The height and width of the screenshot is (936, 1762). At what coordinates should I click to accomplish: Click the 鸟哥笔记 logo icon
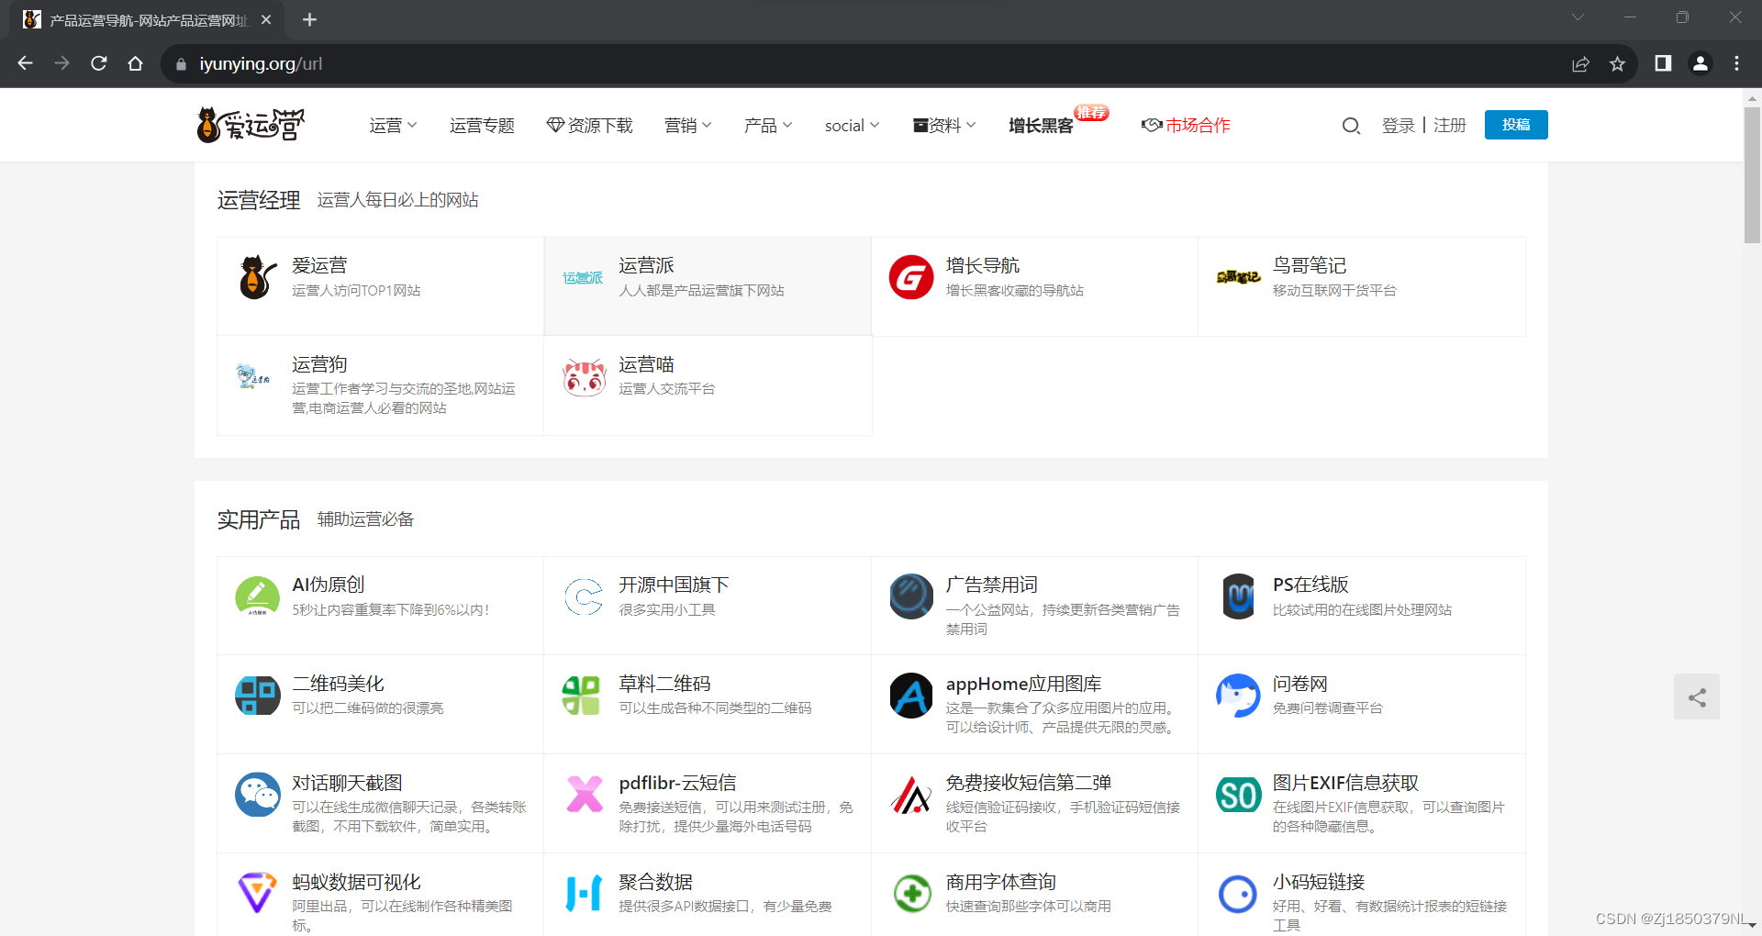(x=1238, y=277)
